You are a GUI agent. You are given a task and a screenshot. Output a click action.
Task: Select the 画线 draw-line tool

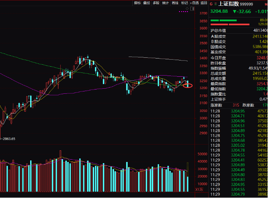(175, 3)
